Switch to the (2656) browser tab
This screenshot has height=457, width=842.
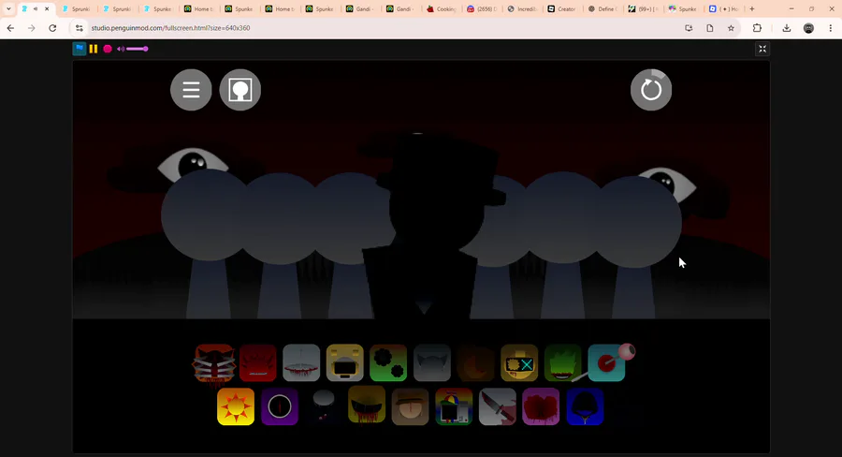[482, 9]
